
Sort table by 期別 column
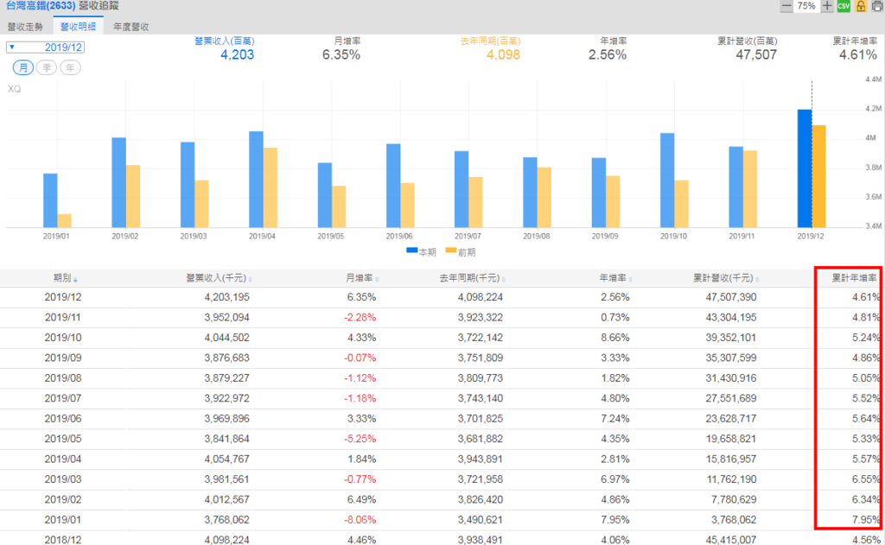pyautogui.click(x=66, y=278)
